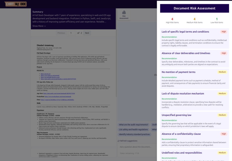The width and height of the screenshot is (232, 161).
Task: Open the App Store link in document
Action: coord(59,93)
